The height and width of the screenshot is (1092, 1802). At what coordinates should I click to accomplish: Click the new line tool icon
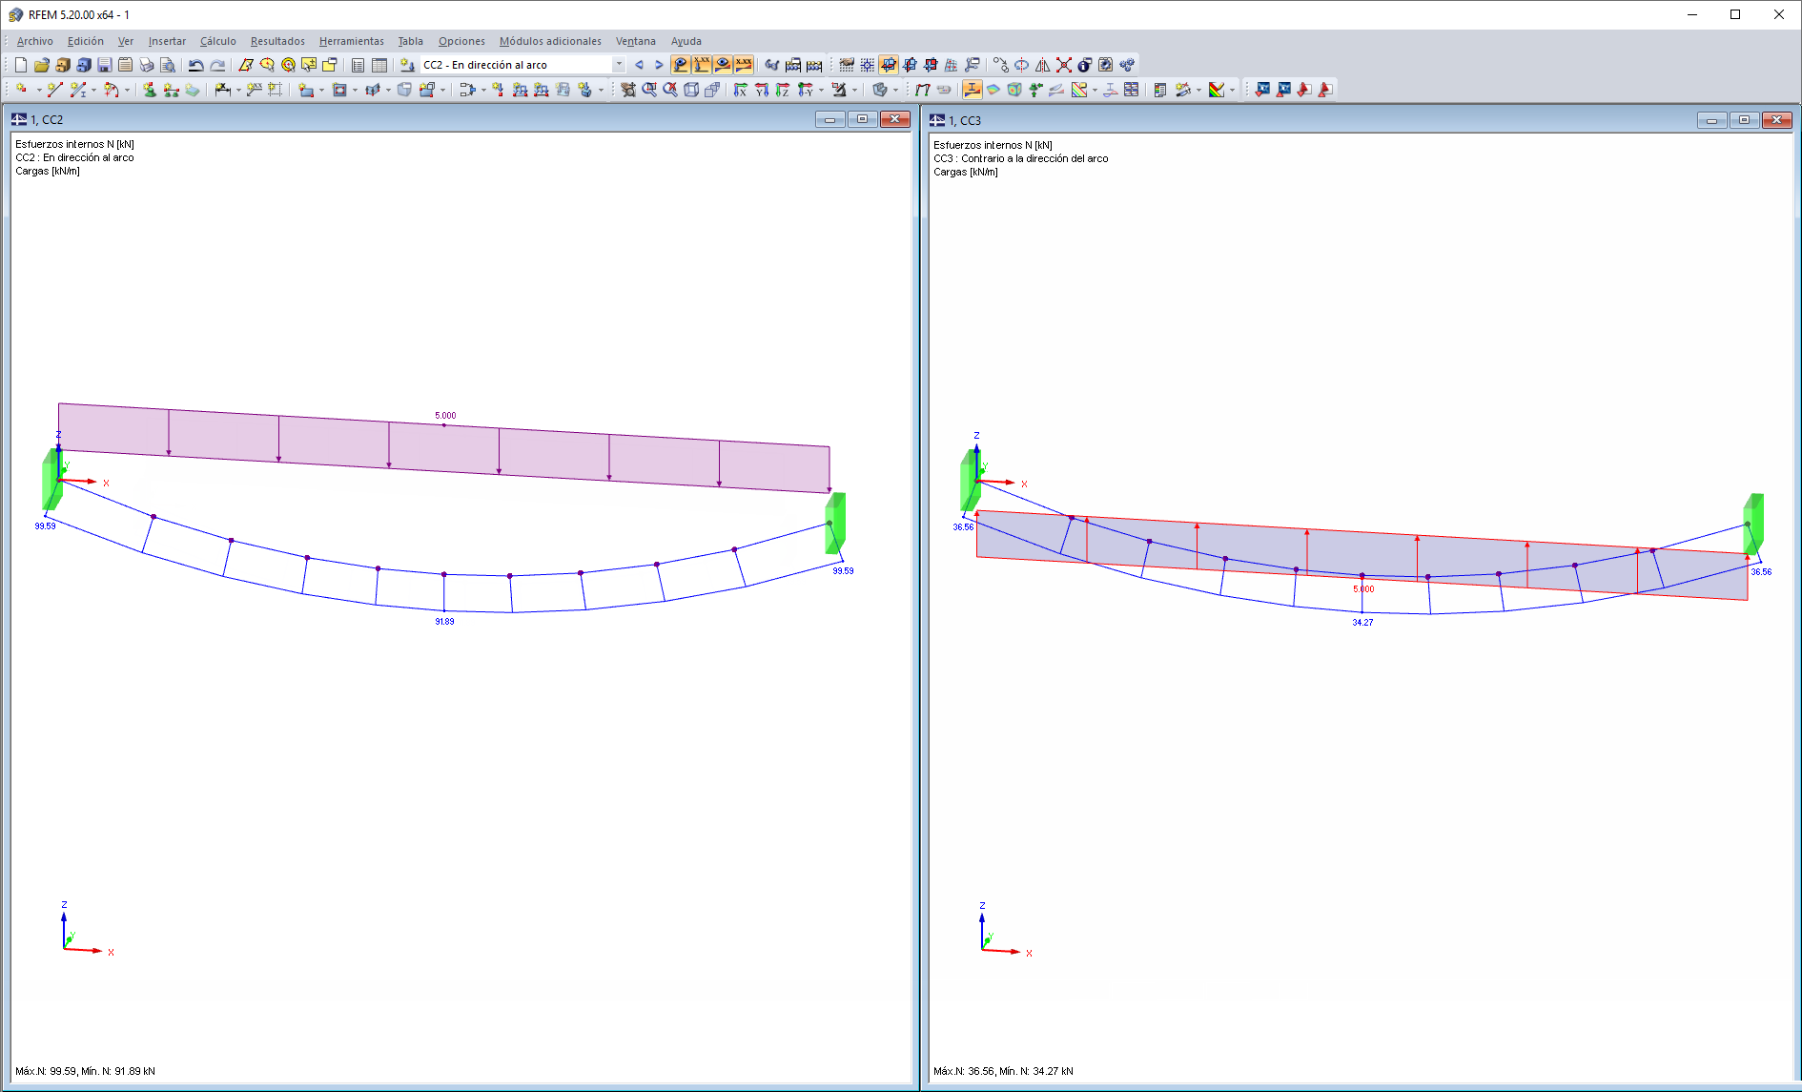click(x=54, y=90)
